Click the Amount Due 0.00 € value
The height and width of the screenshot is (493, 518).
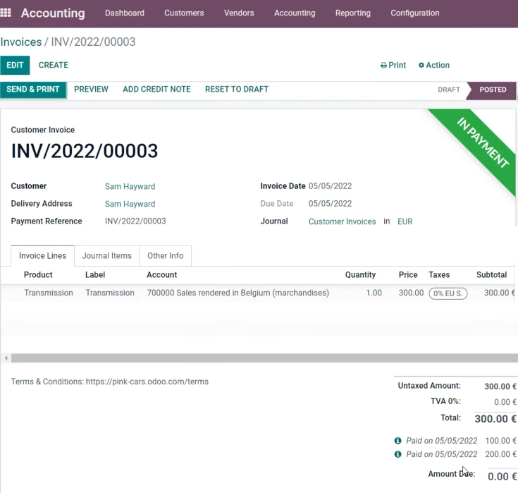point(502,477)
